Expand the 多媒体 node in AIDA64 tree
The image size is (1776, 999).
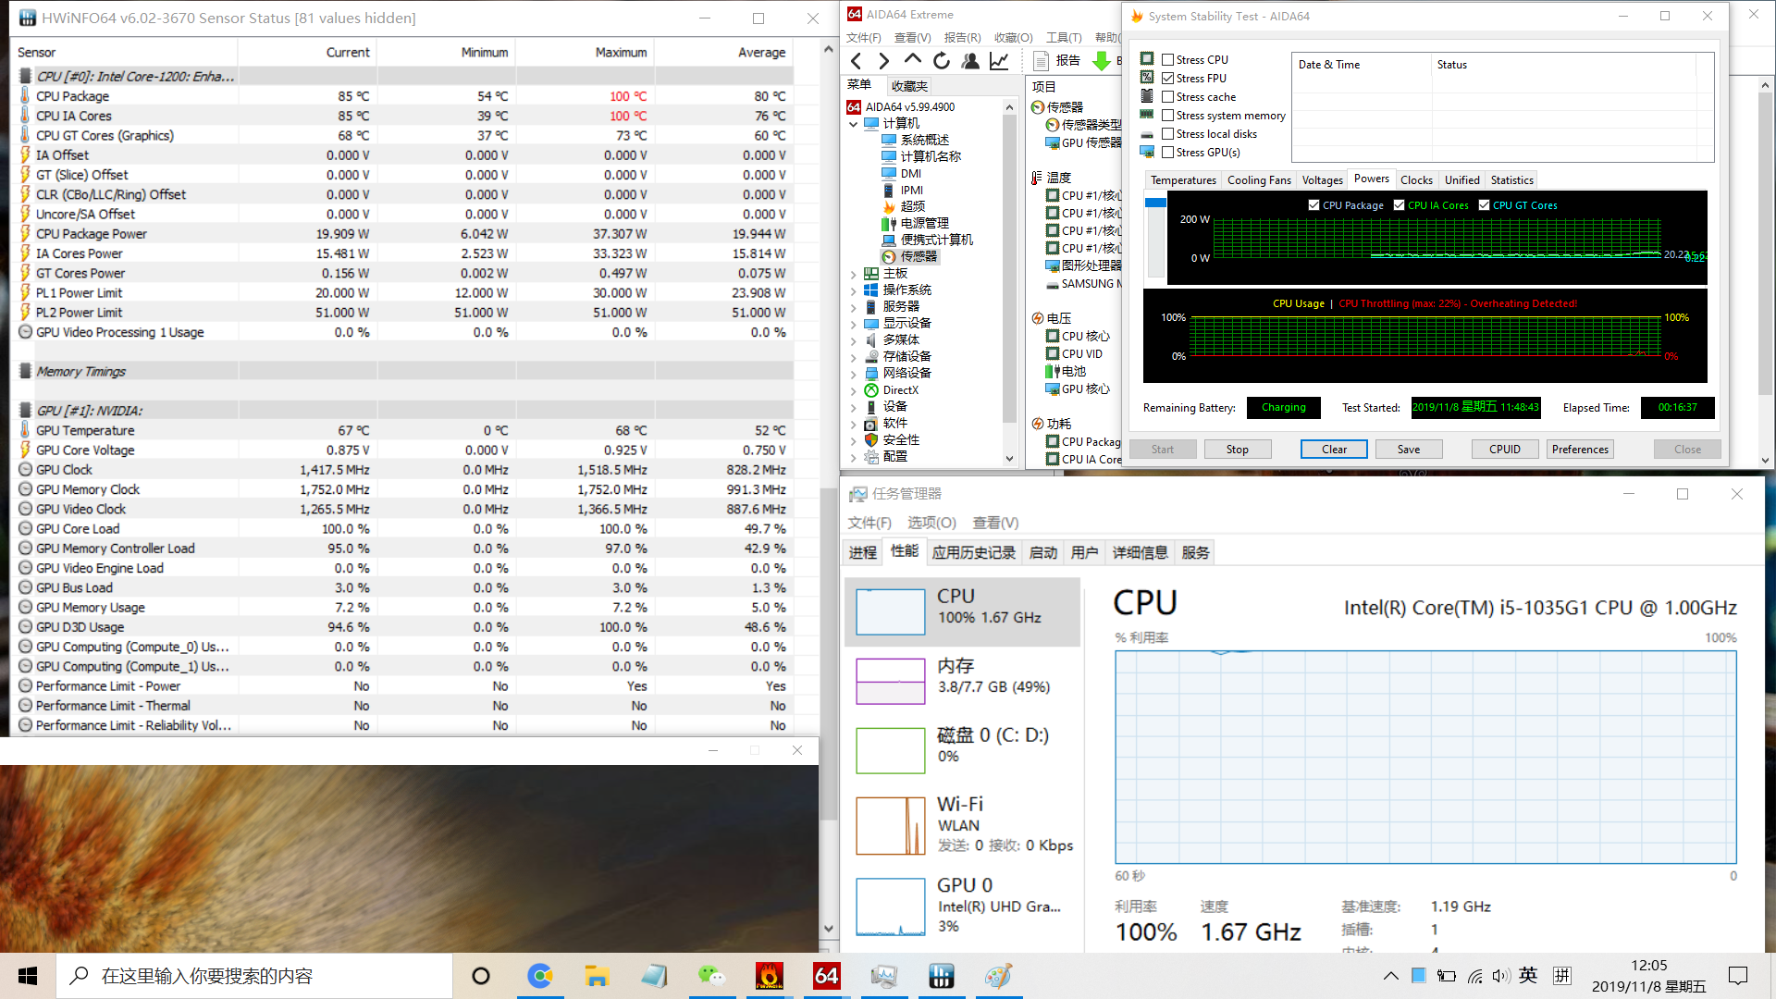pos(853,340)
